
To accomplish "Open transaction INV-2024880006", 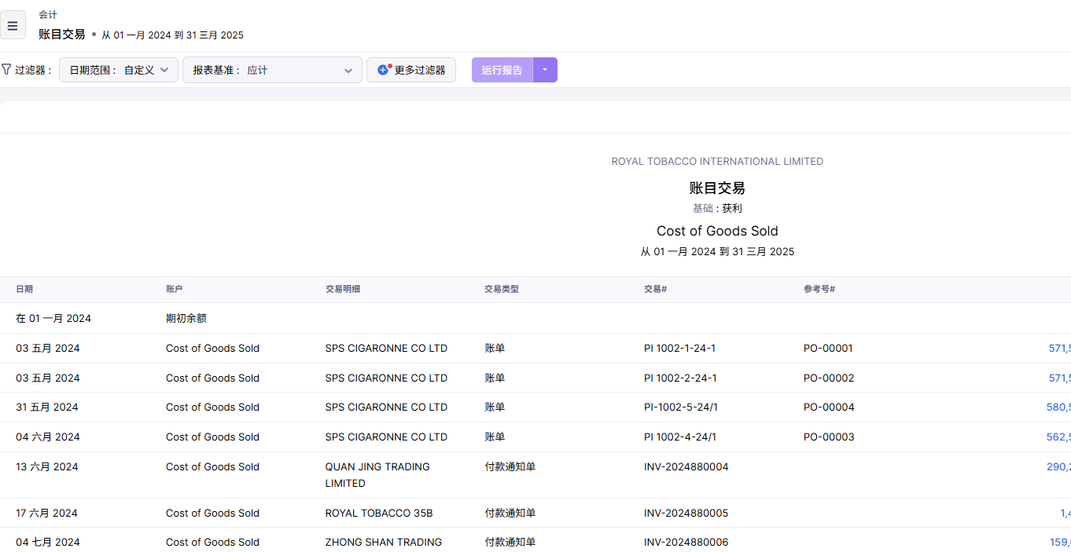I will (x=686, y=542).
